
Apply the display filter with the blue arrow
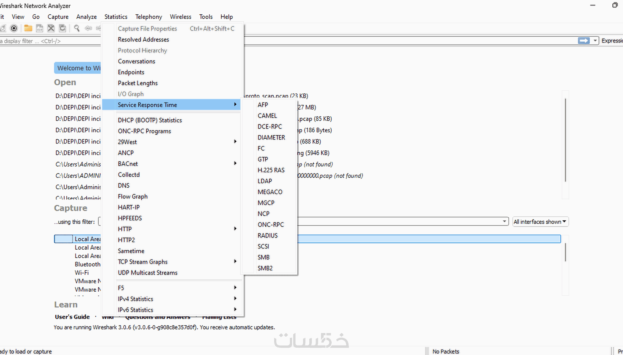click(584, 41)
